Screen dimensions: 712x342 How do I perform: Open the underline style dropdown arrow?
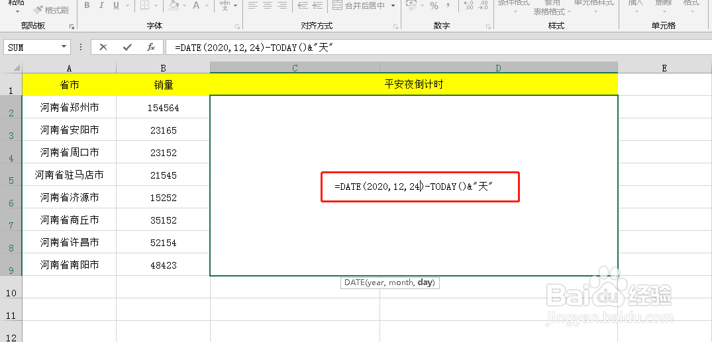[x=127, y=5]
